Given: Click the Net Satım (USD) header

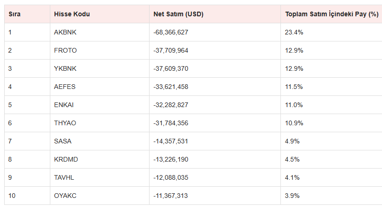Looking at the screenshot, I should (178, 14).
